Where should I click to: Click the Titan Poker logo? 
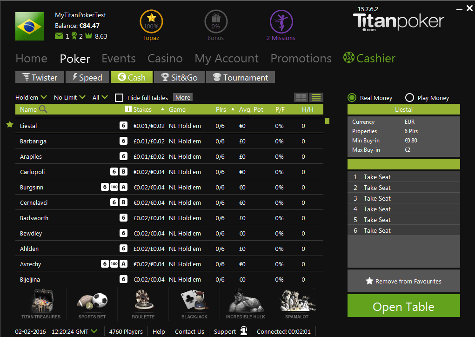[398, 22]
